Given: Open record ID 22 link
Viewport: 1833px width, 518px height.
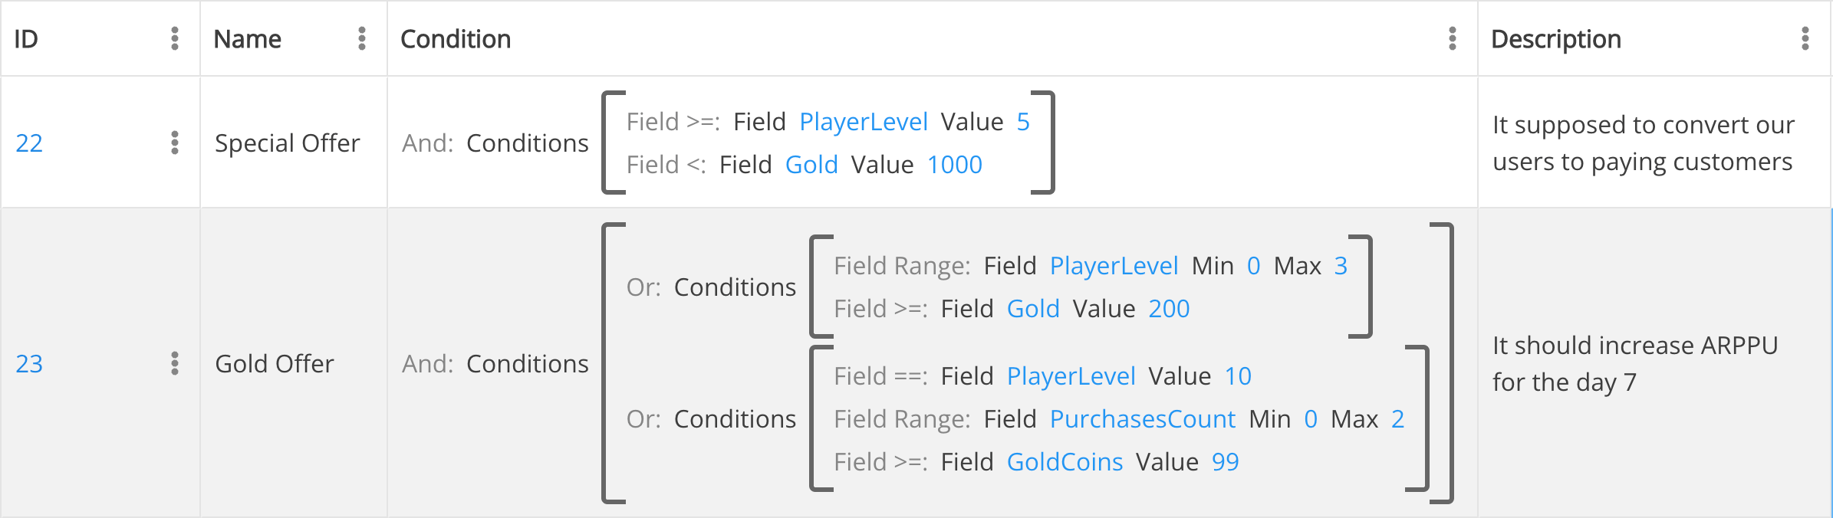Looking at the screenshot, I should click(29, 143).
